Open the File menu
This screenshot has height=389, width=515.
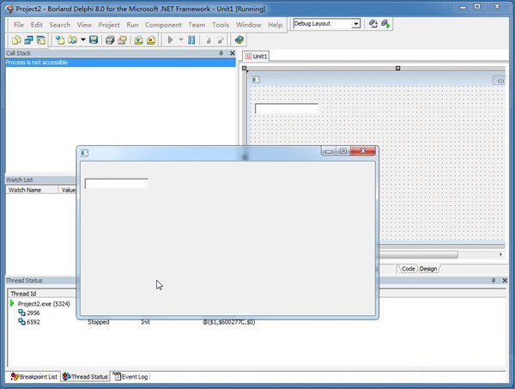pos(19,25)
